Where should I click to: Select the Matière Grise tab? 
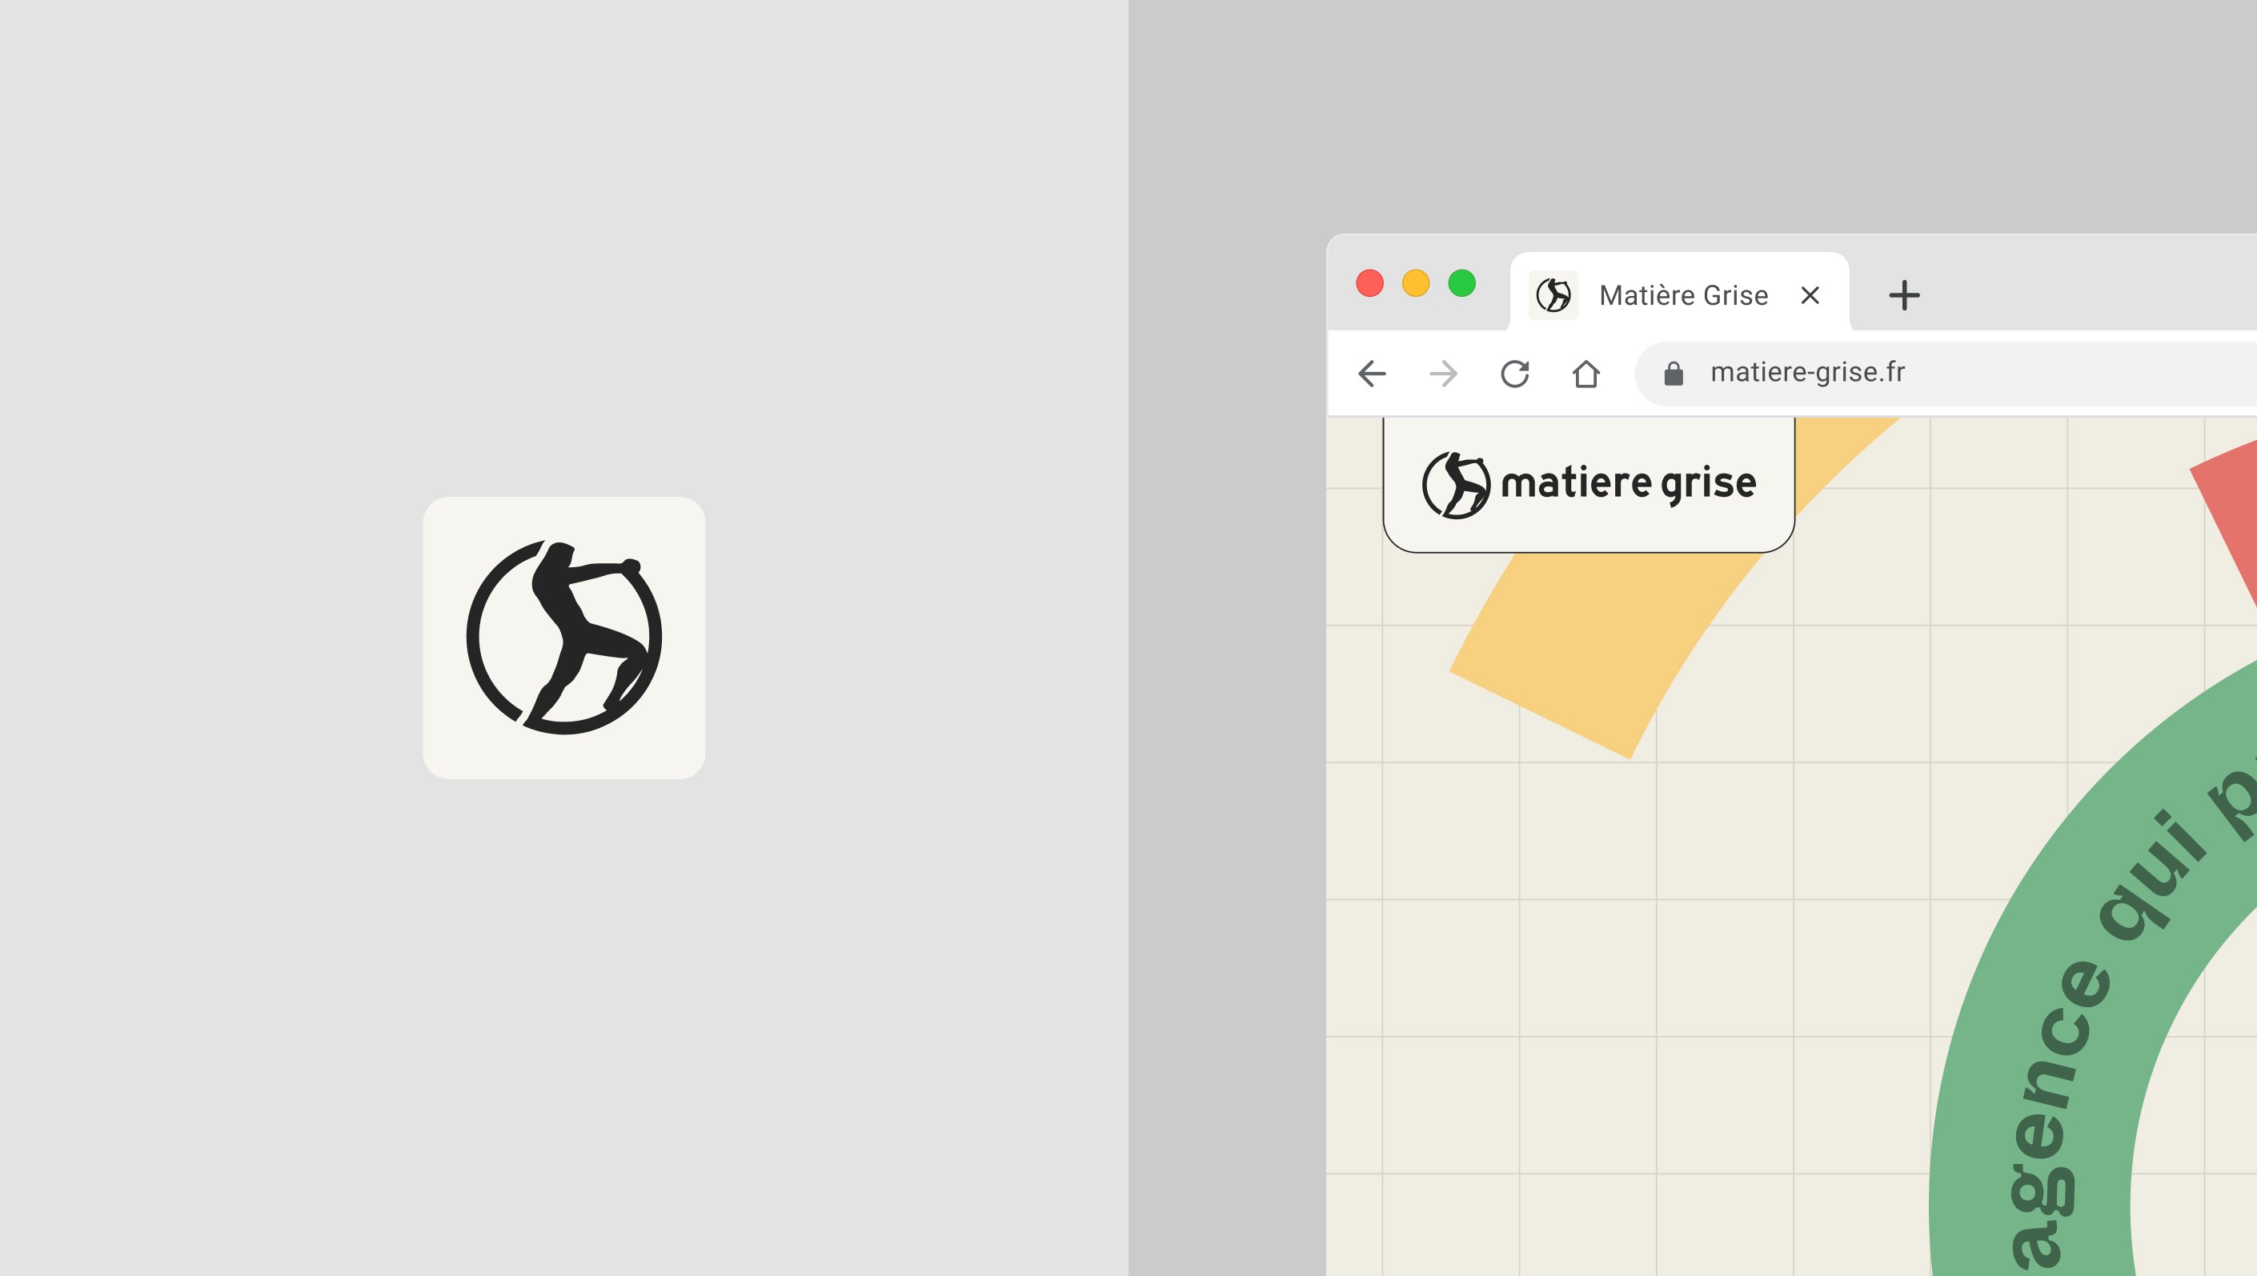1683,295
